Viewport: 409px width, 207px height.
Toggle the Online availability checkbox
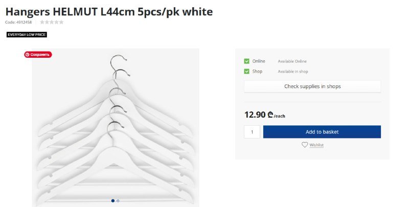pyautogui.click(x=247, y=61)
